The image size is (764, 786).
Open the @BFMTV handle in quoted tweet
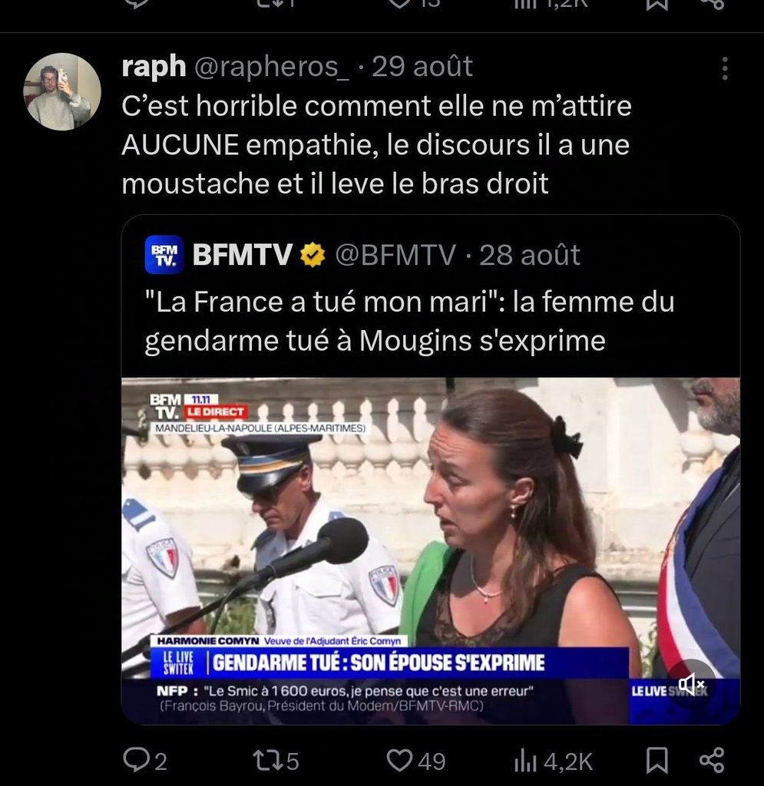[396, 254]
